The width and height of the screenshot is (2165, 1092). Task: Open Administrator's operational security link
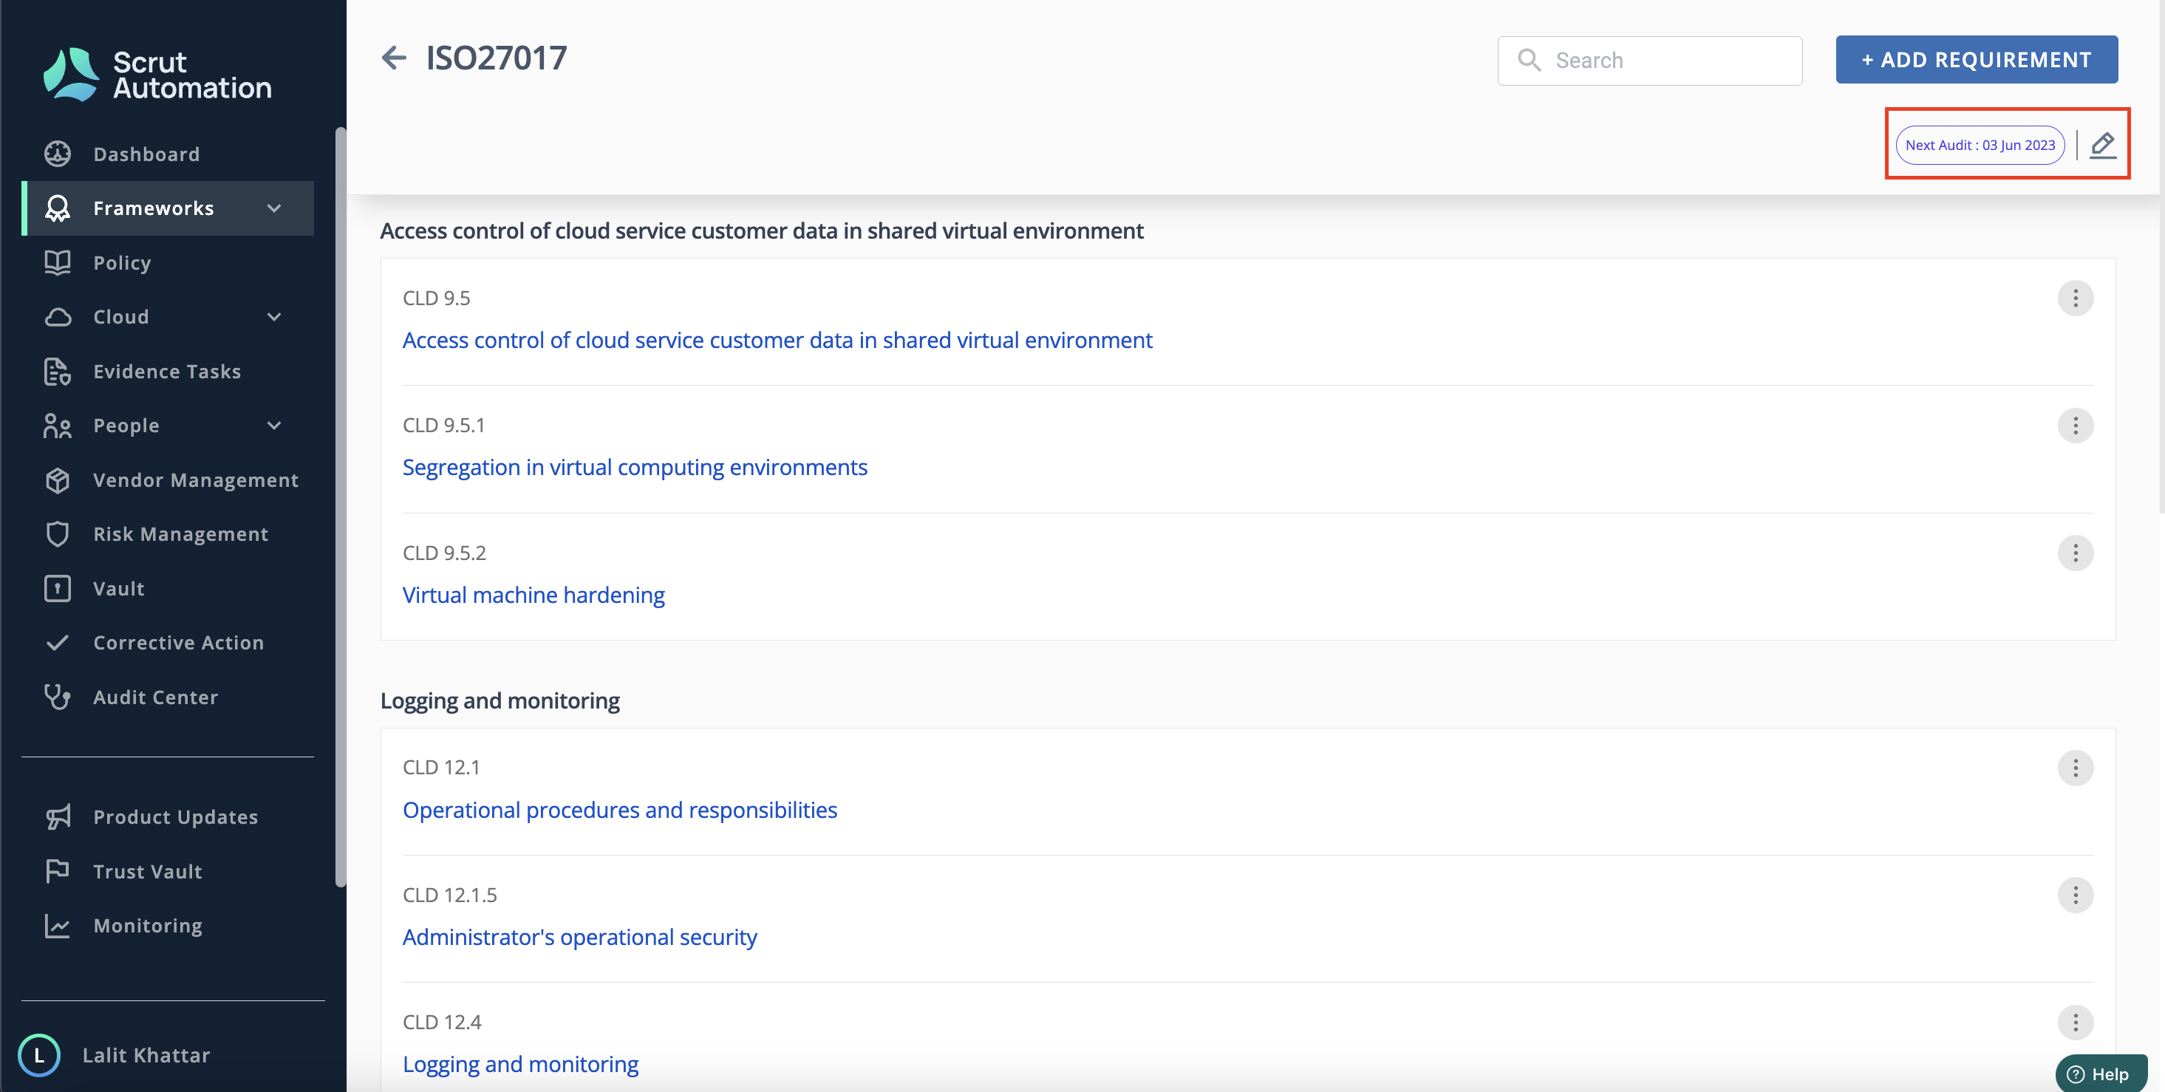coord(579,937)
